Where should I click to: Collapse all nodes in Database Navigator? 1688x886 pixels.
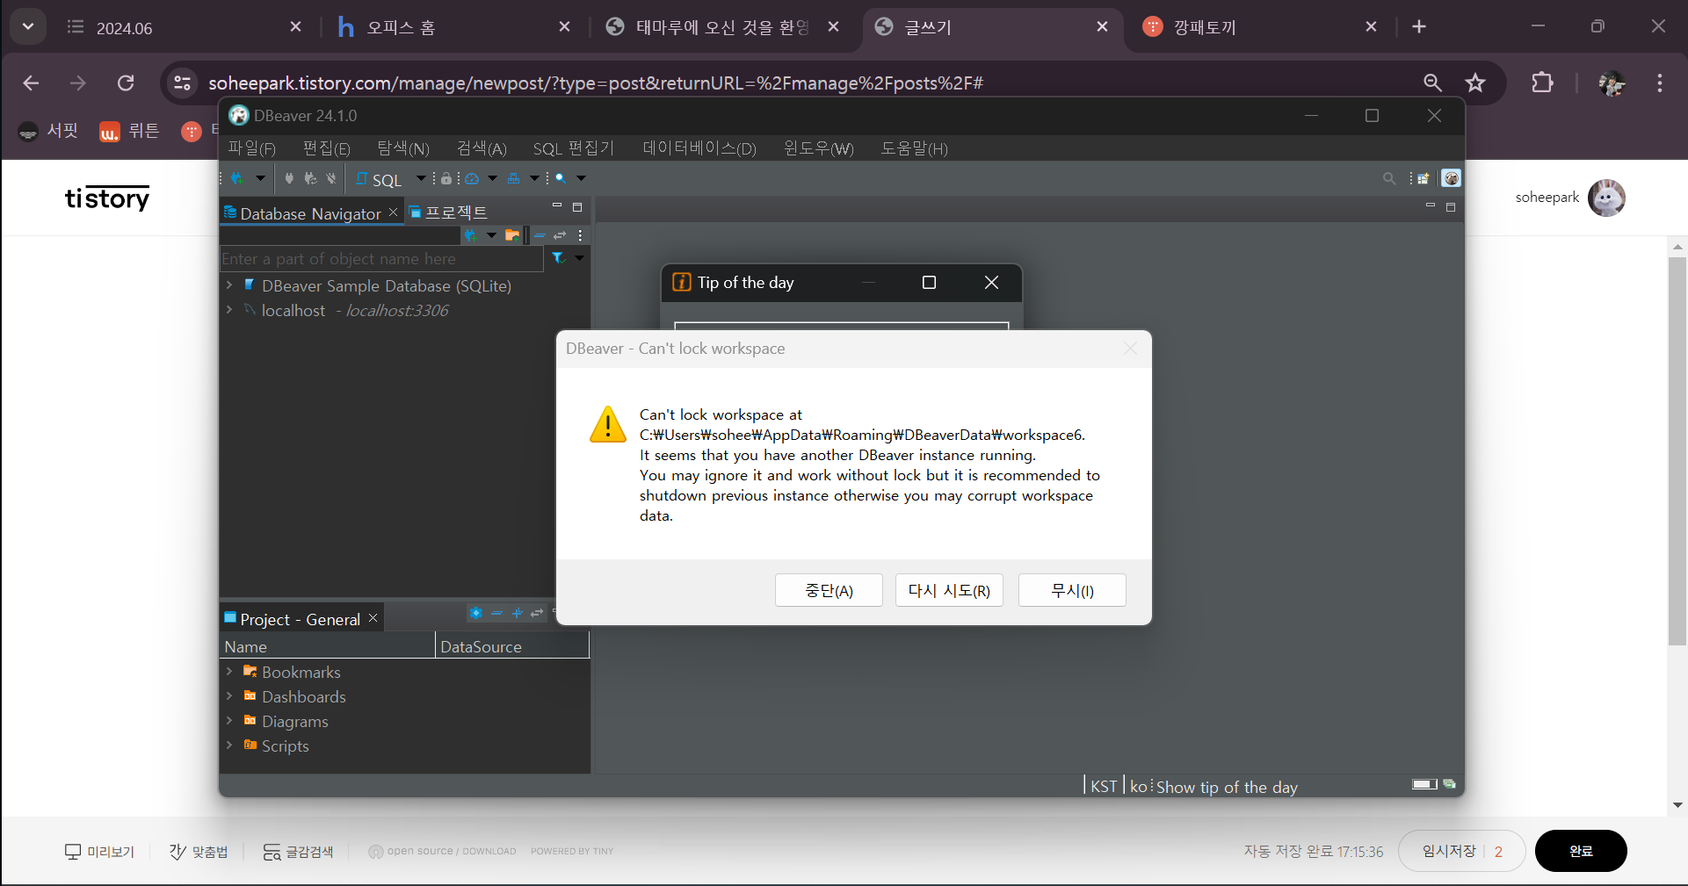click(x=540, y=234)
